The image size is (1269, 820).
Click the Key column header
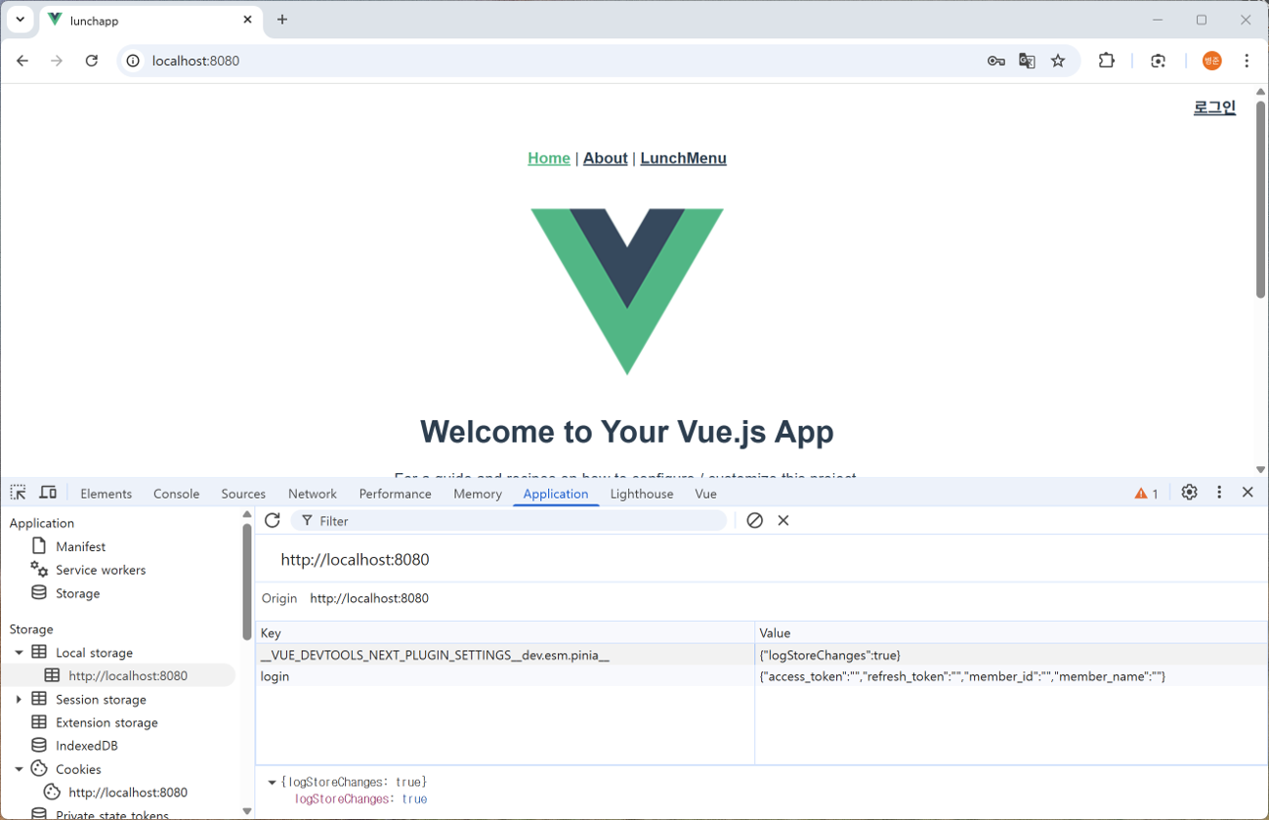pos(505,633)
